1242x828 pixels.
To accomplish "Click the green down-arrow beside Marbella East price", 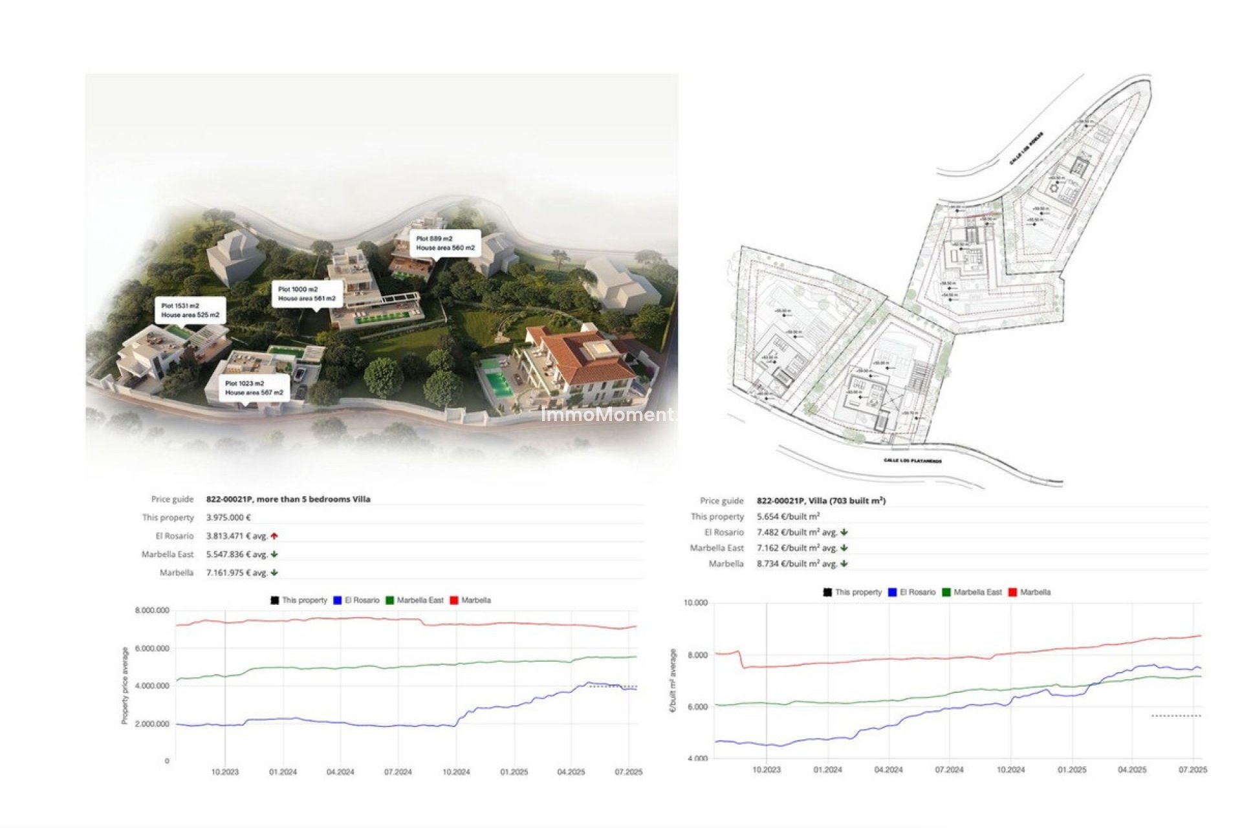I will point(274,554).
